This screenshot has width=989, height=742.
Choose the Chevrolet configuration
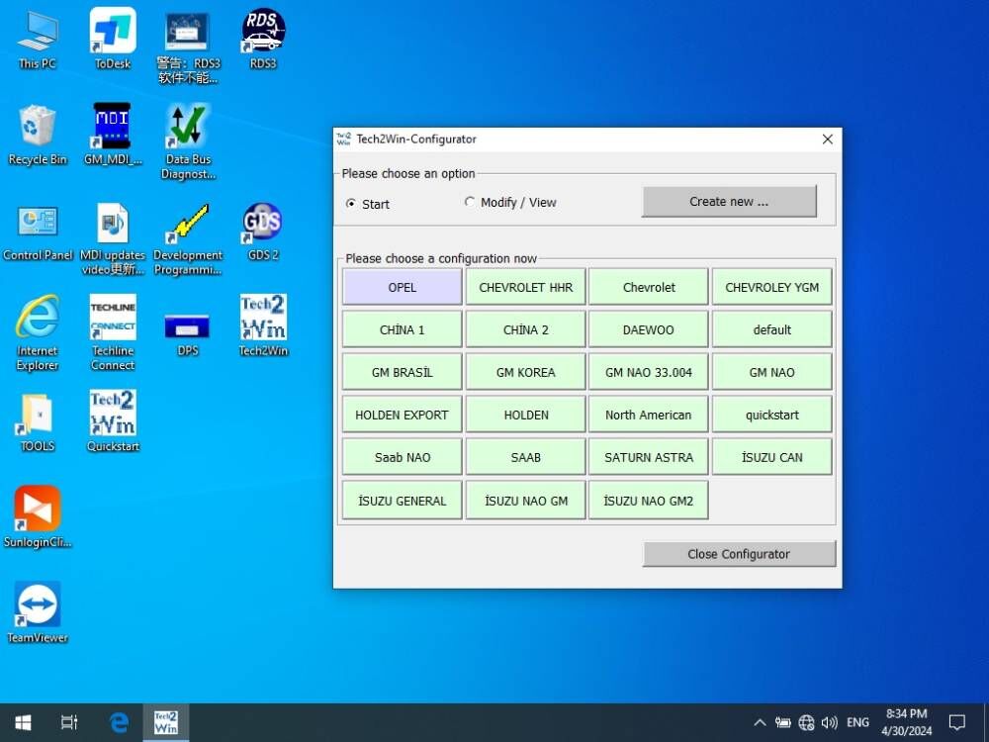pyautogui.click(x=649, y=287)
